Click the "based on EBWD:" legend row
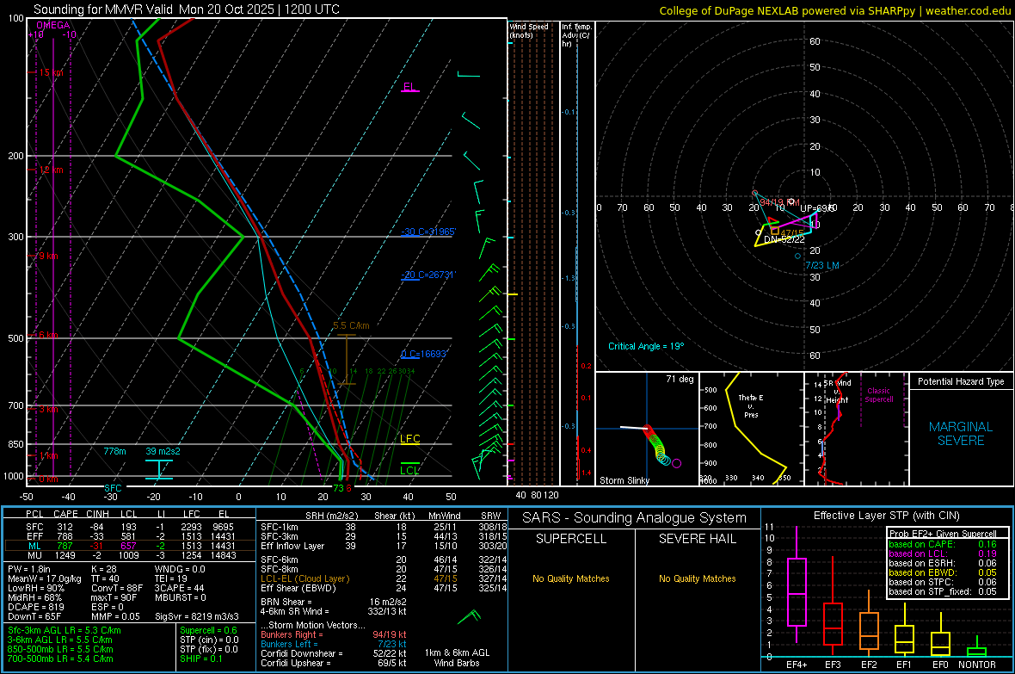This screenshot has height=674, width=1015. coord(943,572)
